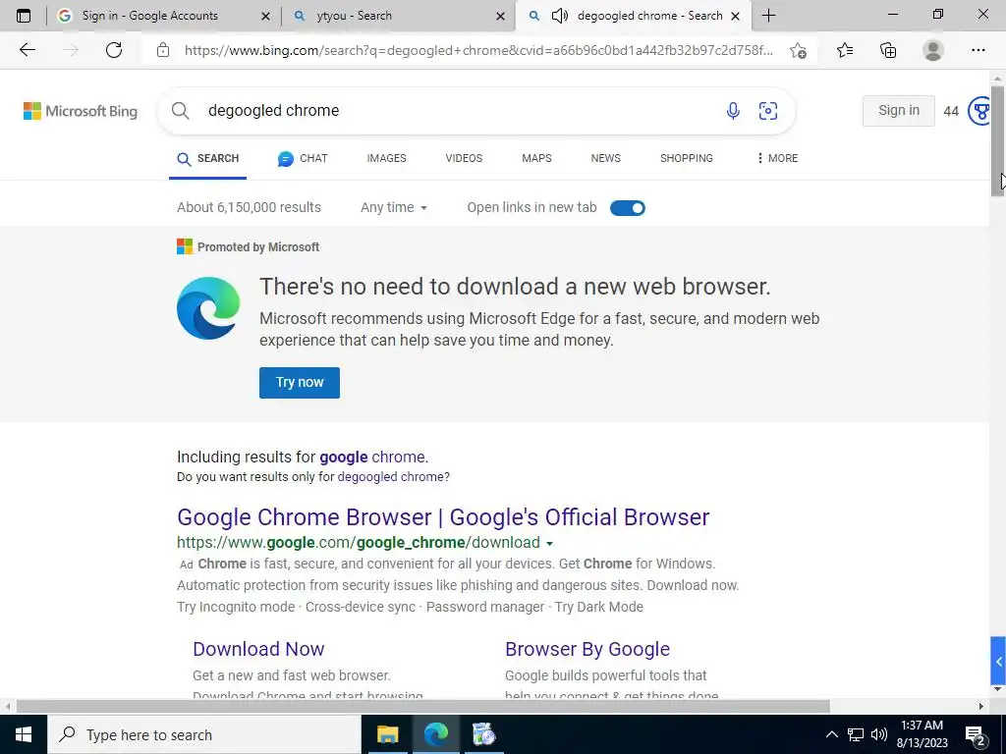Open File Explorer from the taskbar
The image size is (1006, 754).
pyautogui.click(x=387, y=734)
